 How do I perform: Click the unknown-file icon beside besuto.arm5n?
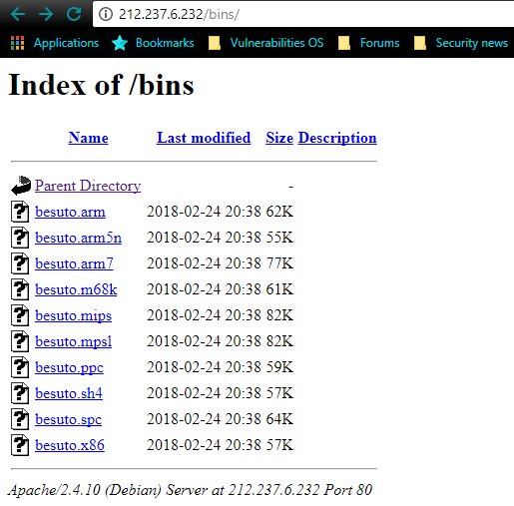pos(20,238)
